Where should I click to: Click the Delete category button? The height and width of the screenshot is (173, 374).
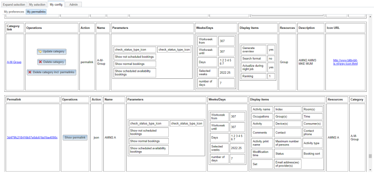point(51,62)
